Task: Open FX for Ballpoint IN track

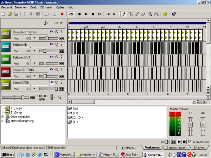Action: click(52, 44)
